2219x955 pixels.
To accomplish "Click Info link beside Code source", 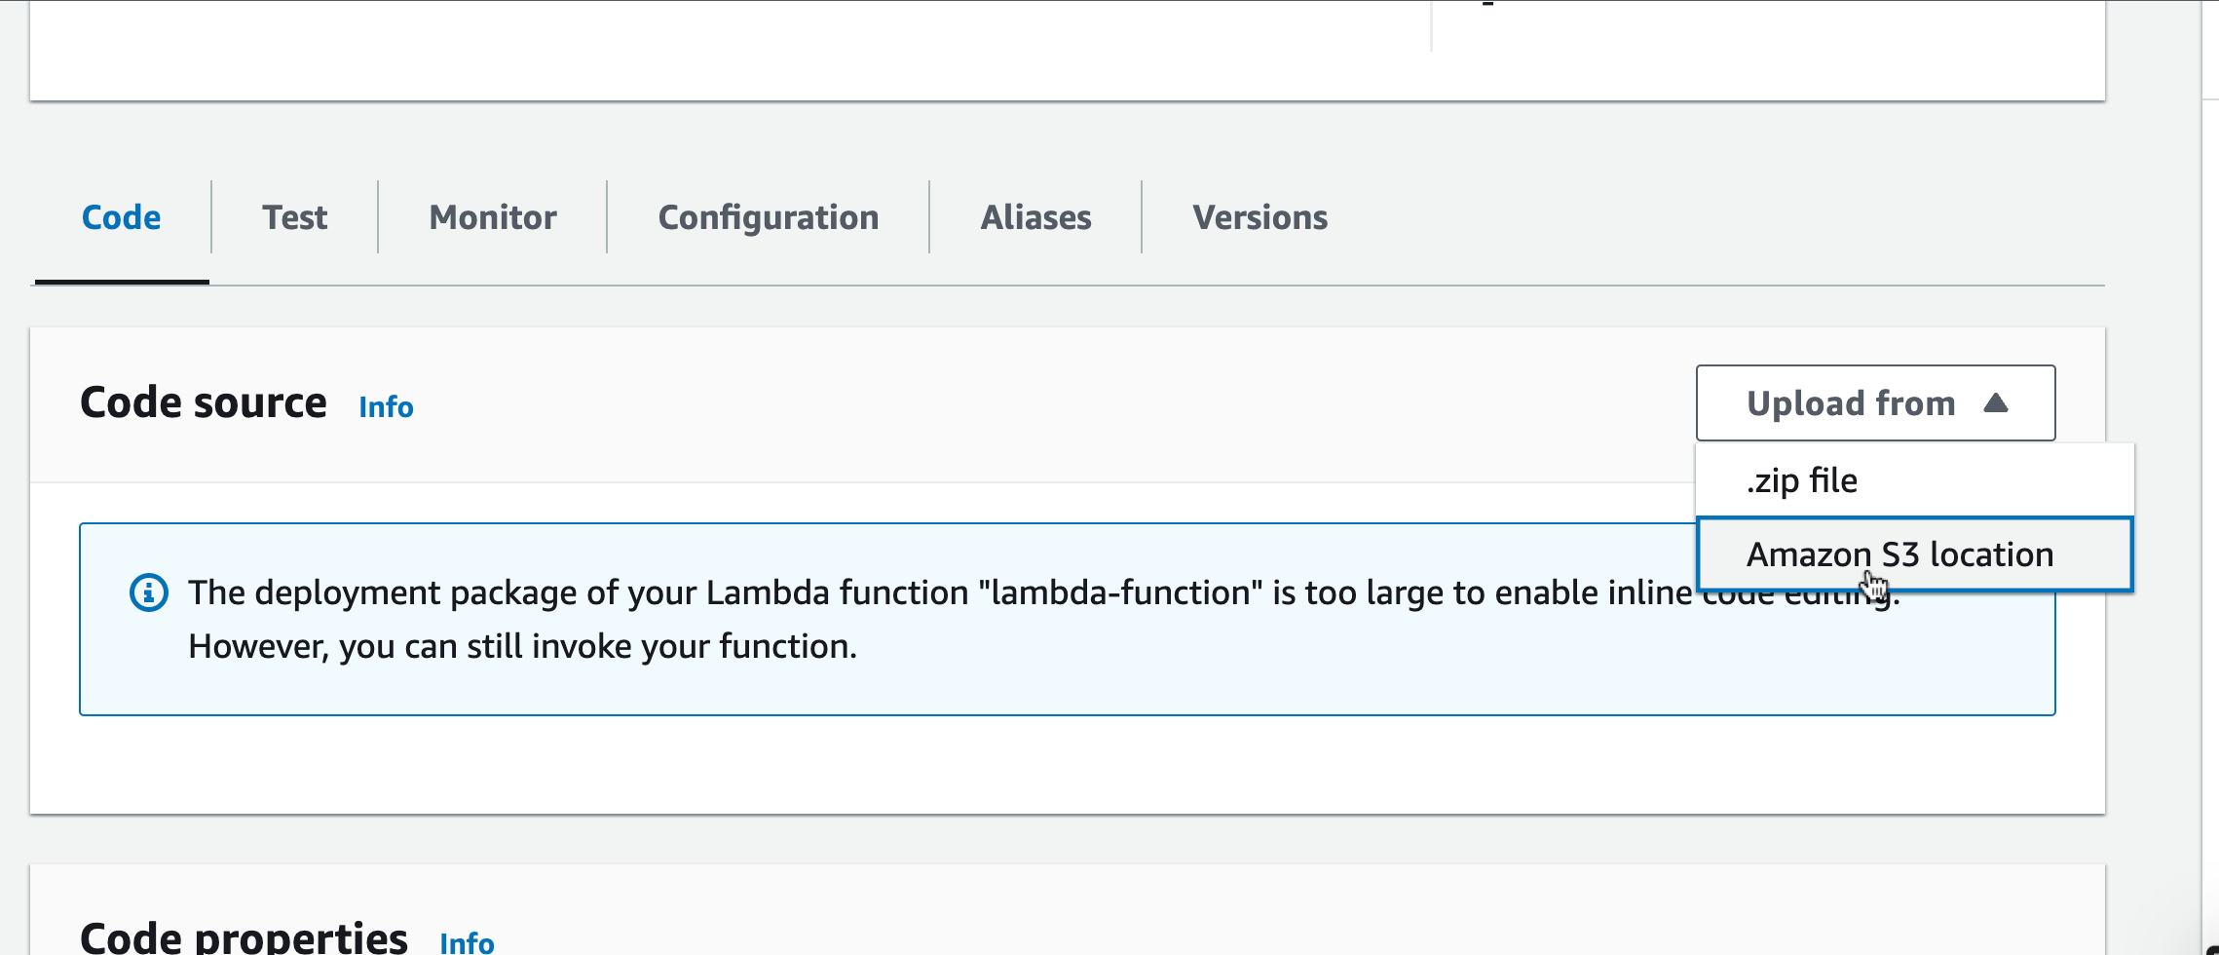I will [386, 407].
